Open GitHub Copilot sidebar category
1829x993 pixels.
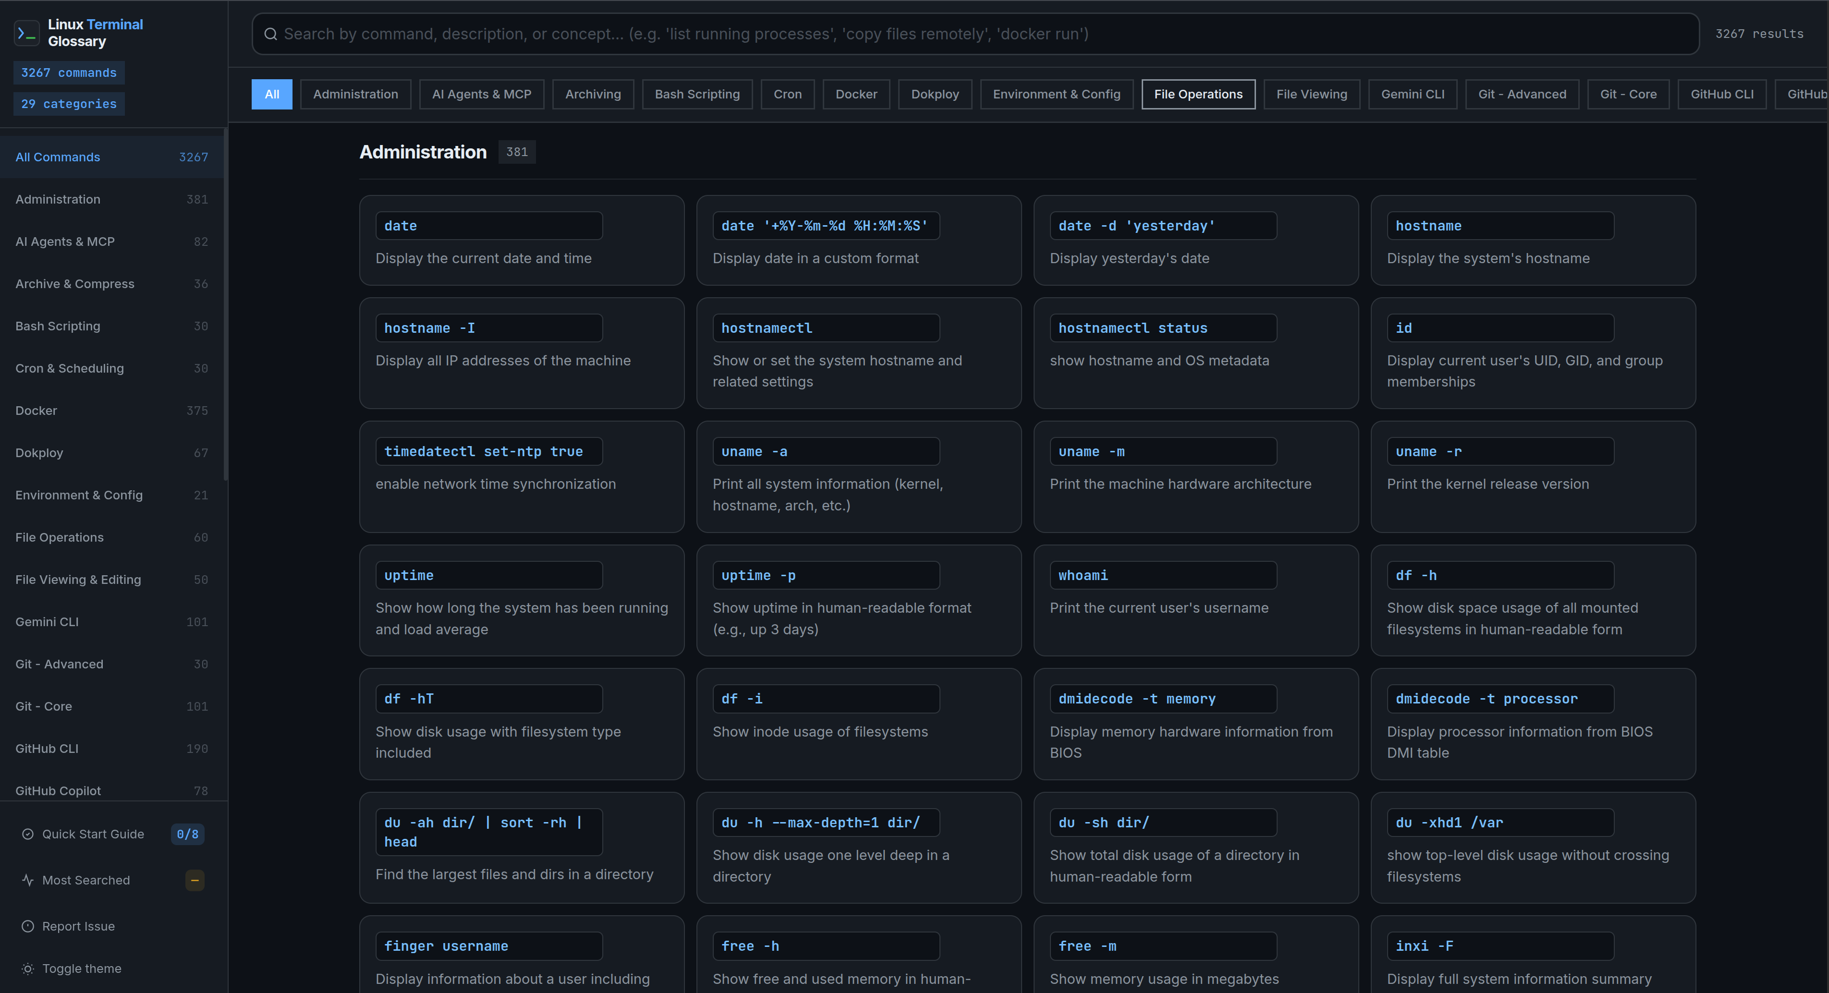(x=111, y=787)
